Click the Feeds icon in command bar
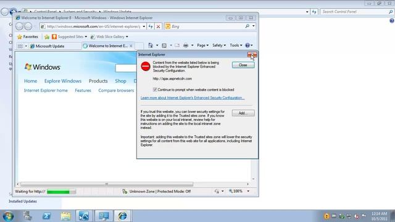The image size is (395, 222). click(x=164, y=45)
